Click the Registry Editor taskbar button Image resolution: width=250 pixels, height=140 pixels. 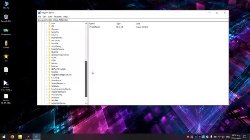tap(36, 136)
